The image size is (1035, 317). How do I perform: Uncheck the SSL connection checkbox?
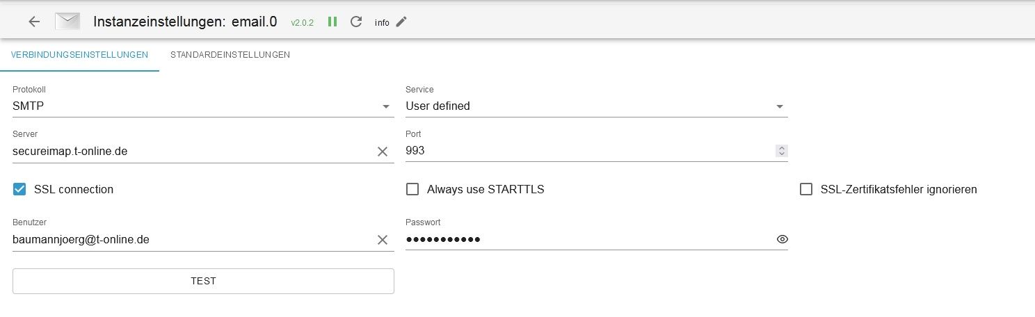[19, 189]
